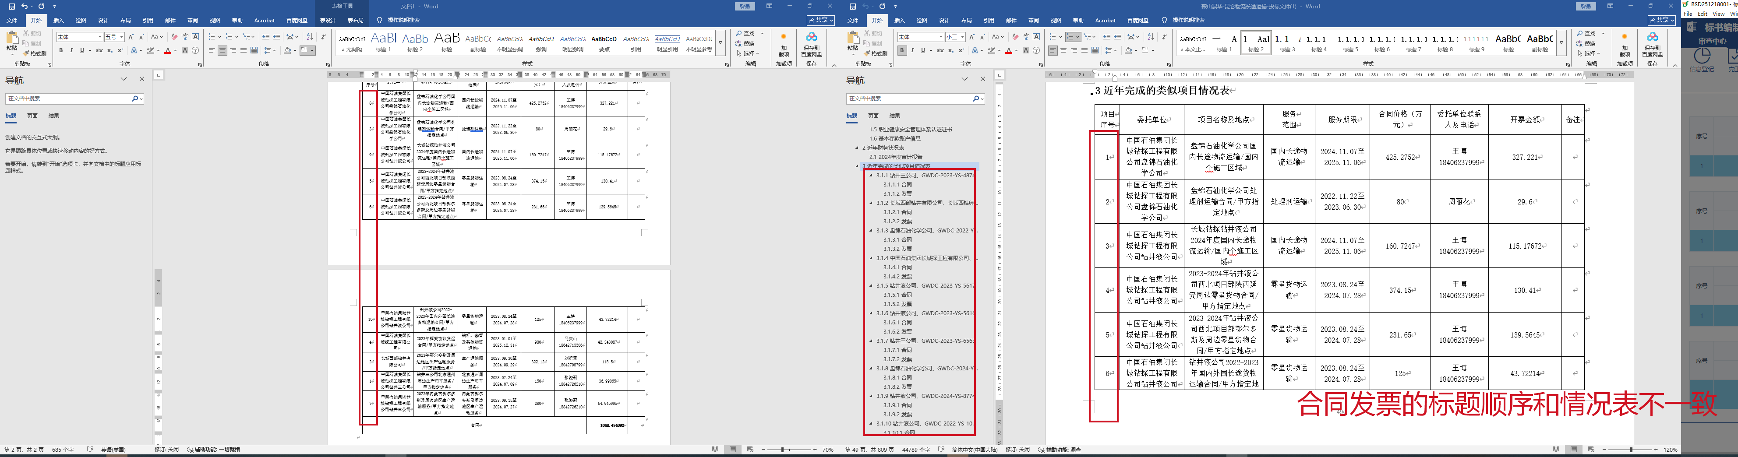Go to '2.1 2024年度审计报告' in the navigation pane
The width and height of the screenshot is (1738, 457).
click(x=895, y=157)
